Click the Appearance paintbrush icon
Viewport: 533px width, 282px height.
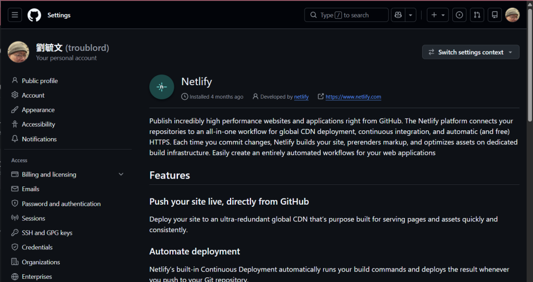tap(15, 110)
